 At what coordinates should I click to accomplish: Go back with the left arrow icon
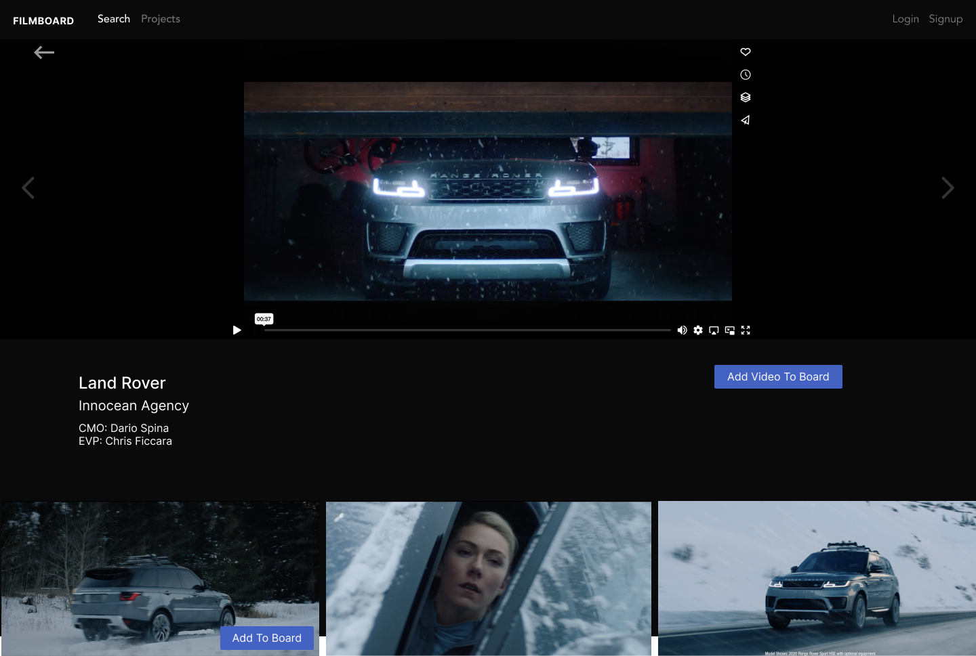(x=44, y=52)
